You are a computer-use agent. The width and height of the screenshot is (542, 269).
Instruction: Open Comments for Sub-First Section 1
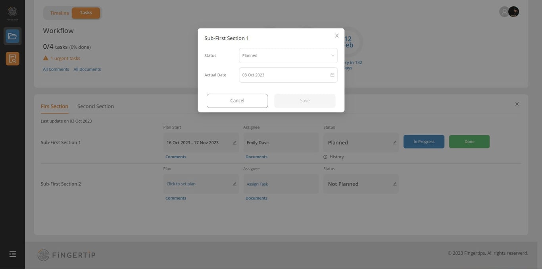coord(176,157)
